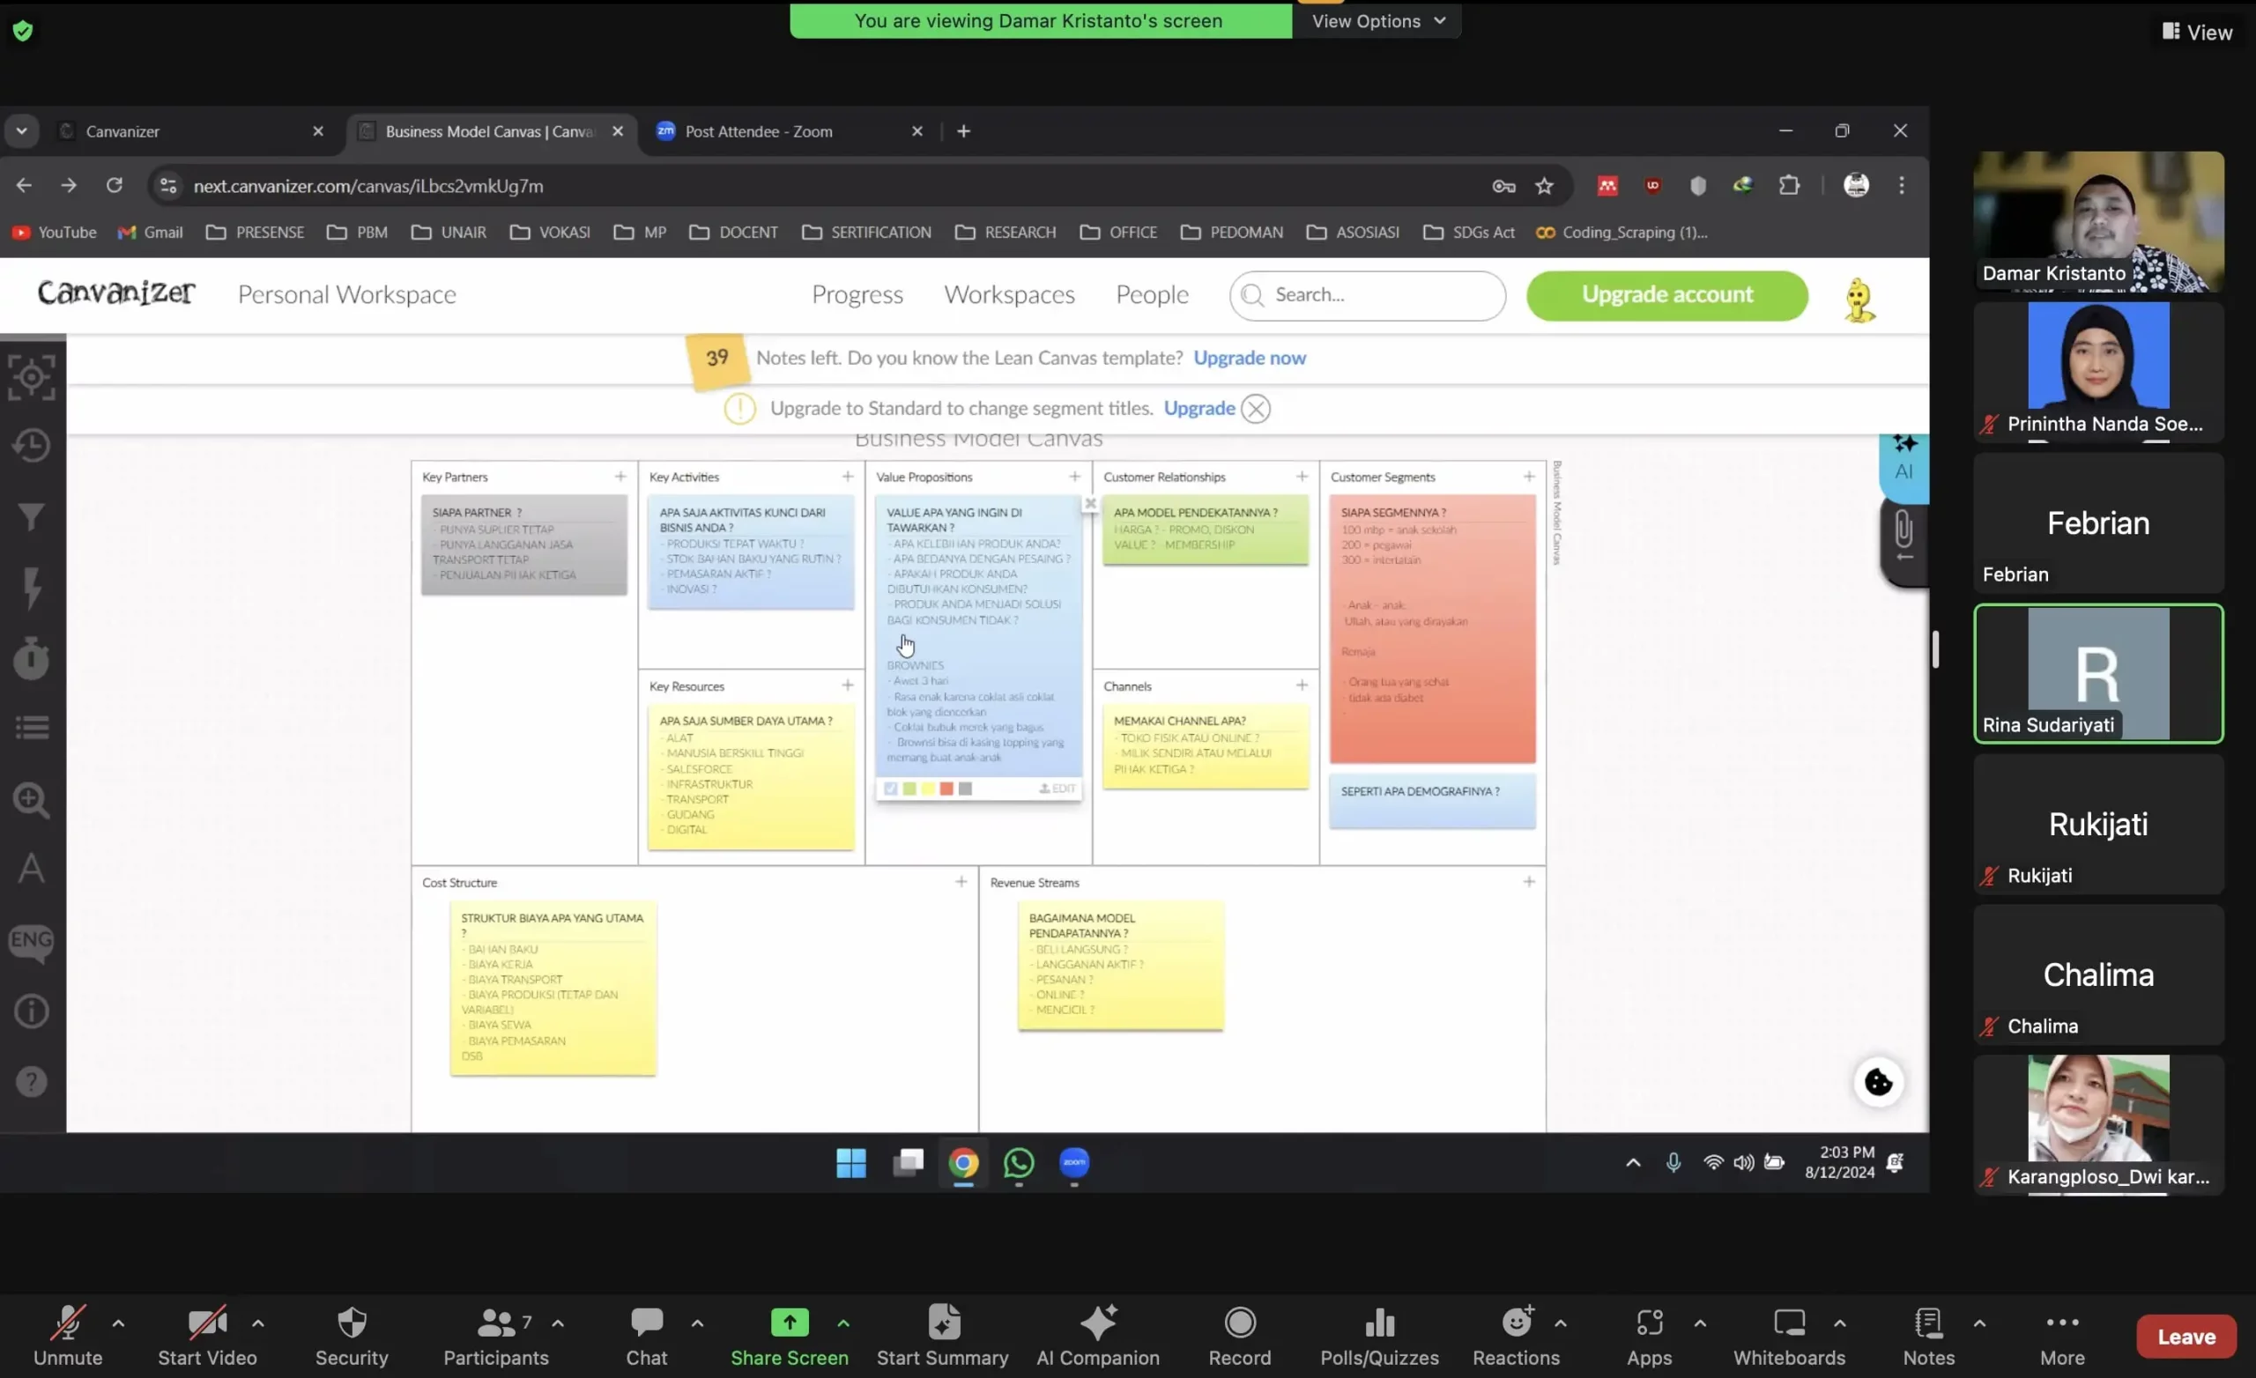Image resolution: width=2256 pixels, height=1378 pixels.
Task: Select the red note color swatch
Action: (946, 789)
